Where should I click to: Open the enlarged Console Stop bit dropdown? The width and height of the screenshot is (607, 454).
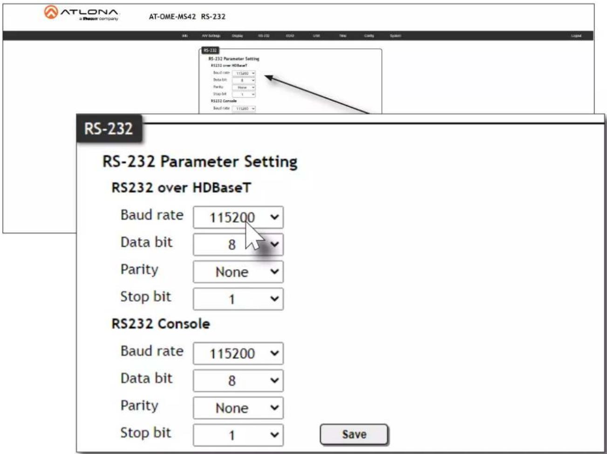click(238, 435)
